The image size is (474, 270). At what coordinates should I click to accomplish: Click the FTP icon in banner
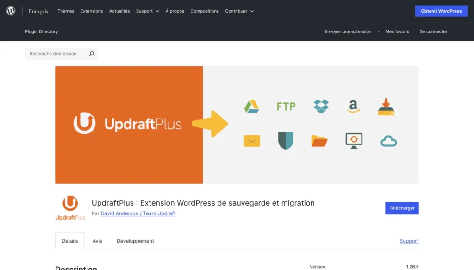[286, 107]
